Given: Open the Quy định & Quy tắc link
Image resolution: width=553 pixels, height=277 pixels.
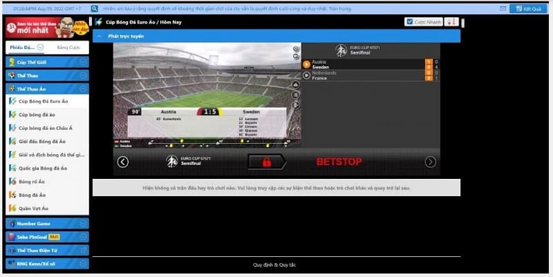Looking at the screenshot, I should 276,265.
